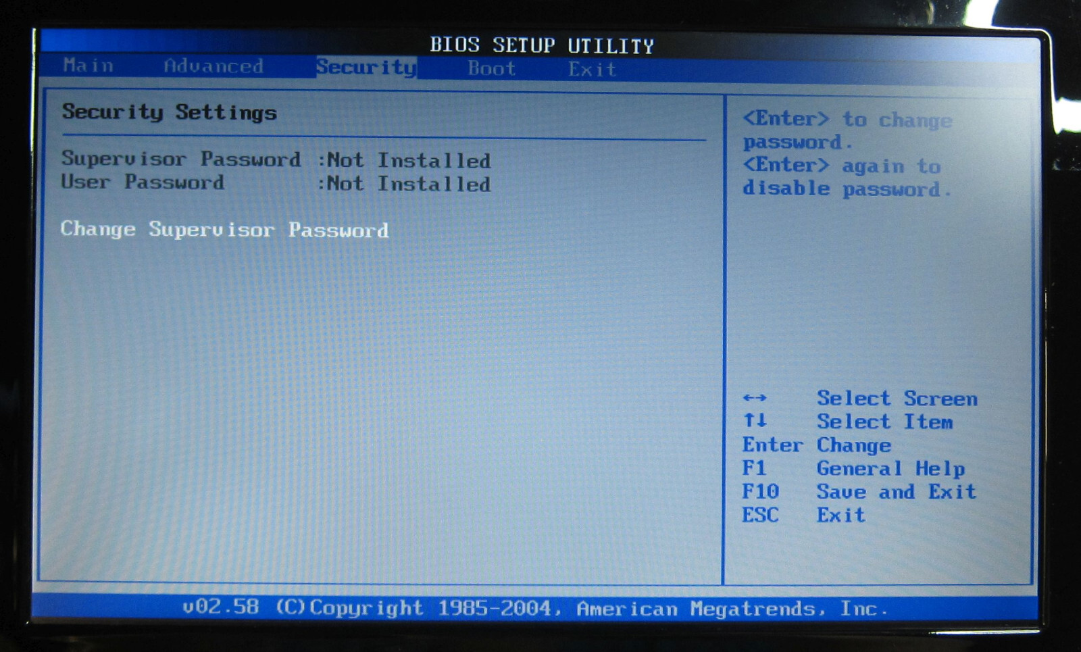This screenshot has height=652, width=1081.
Task: Click the American Megatrends copyright footer
Action: (x=534, y=608)
